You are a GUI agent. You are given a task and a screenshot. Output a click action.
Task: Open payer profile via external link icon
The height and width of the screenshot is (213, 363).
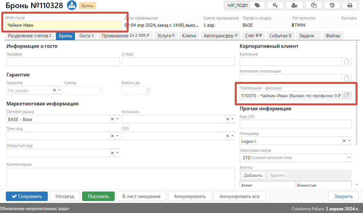pos(346,96)
